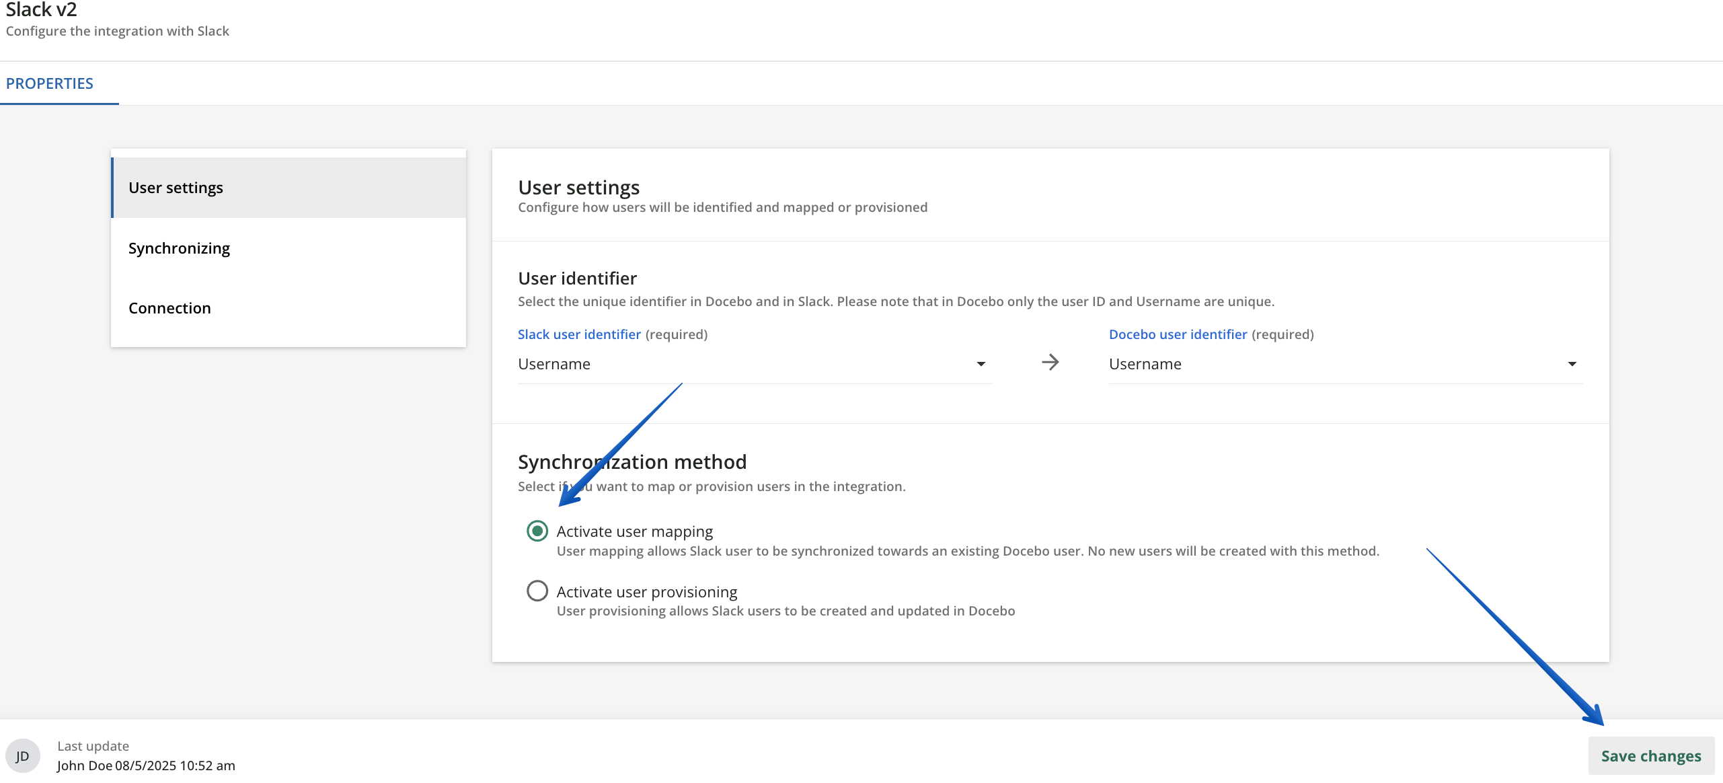This screenshot has height=783, width=1723.
Task: Open the Slack user identifier link
Action: click(579, 334)
